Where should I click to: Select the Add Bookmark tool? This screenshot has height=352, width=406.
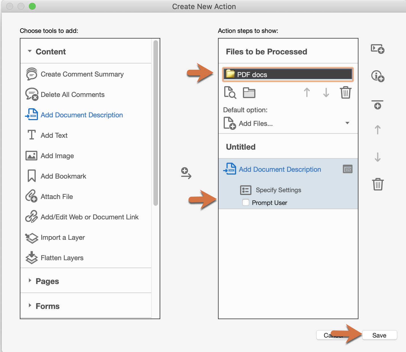[x=63, y=176]
